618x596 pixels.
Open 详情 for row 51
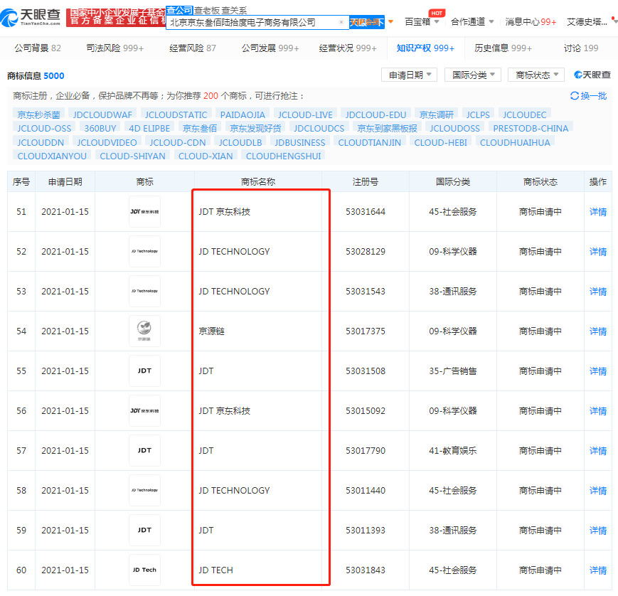point(598,212)
